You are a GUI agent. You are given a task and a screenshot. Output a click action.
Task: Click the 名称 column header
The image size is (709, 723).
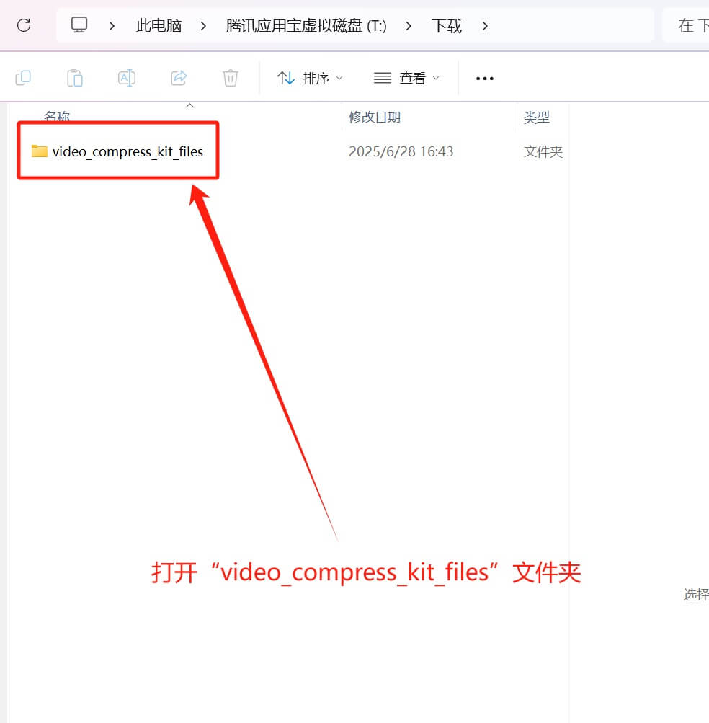58,117
